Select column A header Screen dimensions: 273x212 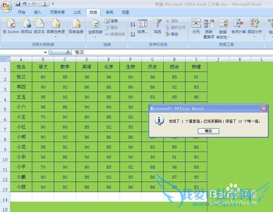coord(21,59)
